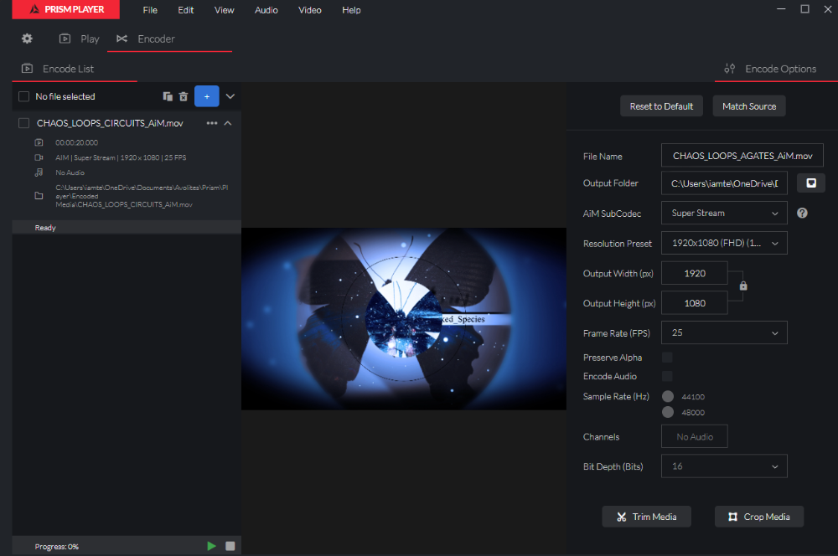This screenshot has height=556, width=838.
Task: Collapse CHAOS_LOOPS_CIRCUITS_AiM.mov details chevron
Action: tap(228, 123)
